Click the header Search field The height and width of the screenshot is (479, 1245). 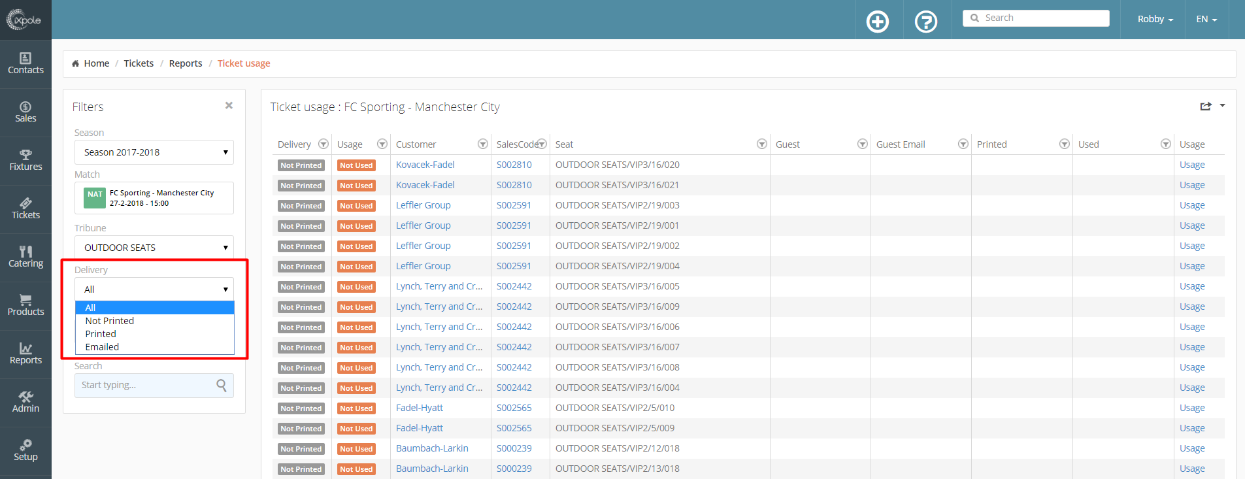1036,18
